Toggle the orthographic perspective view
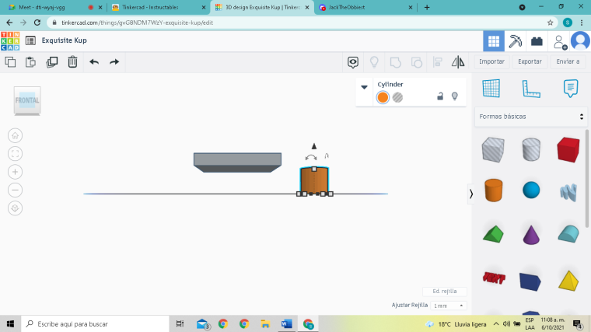The image size is (591, 332). 15,208
